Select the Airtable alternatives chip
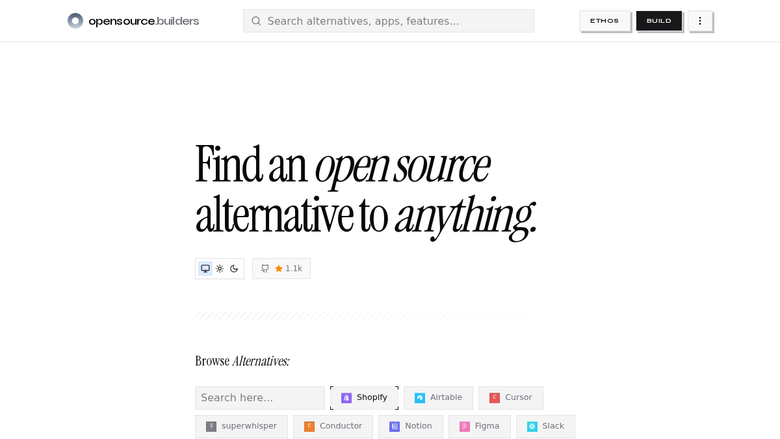The width and height of the screenshot is (780, 439). click(x=438, y=398)
